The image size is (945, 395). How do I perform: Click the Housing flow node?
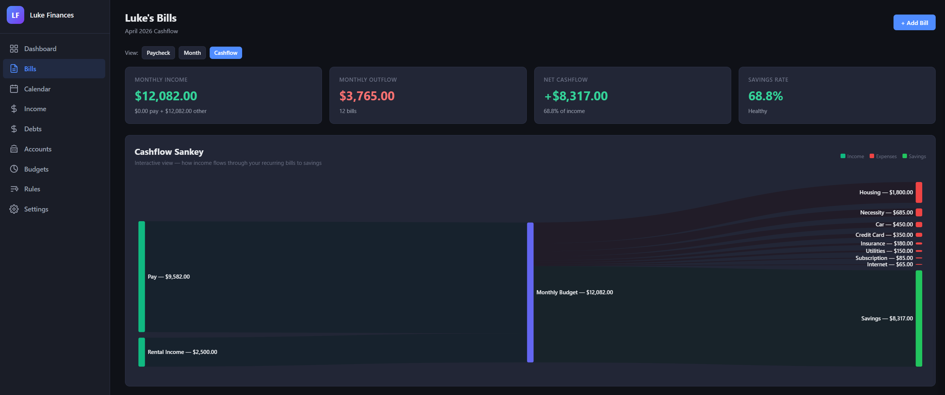(920, 192)
